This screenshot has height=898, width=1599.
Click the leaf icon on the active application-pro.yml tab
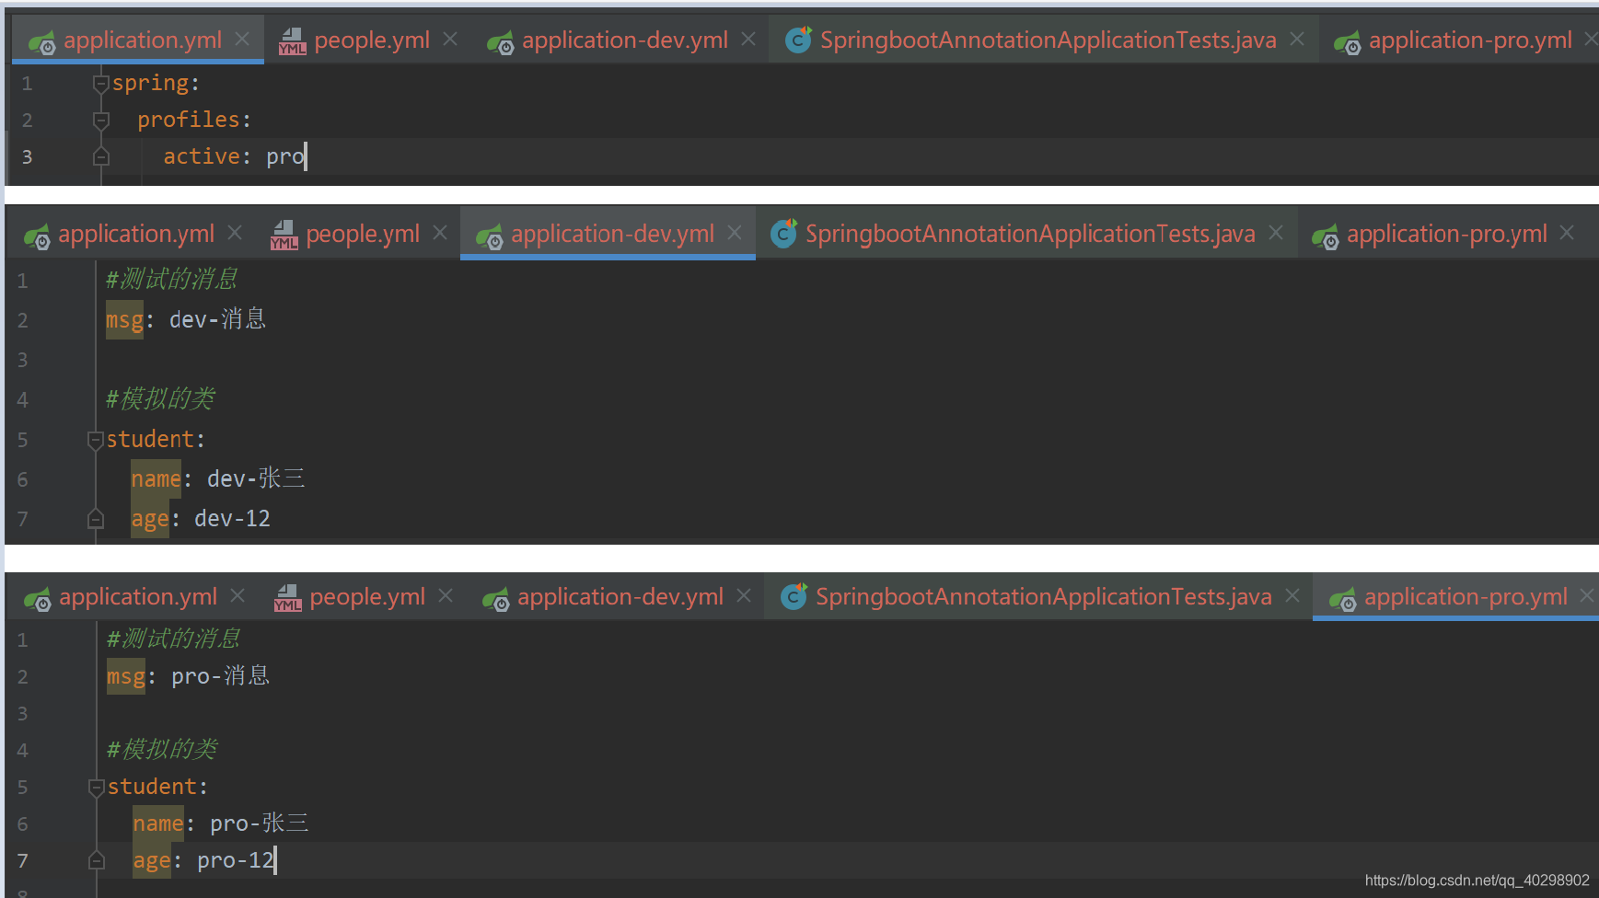(1342, 599)
